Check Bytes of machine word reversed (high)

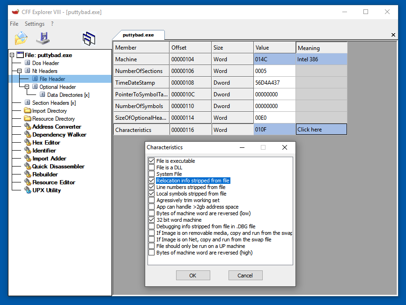[151, 253]
